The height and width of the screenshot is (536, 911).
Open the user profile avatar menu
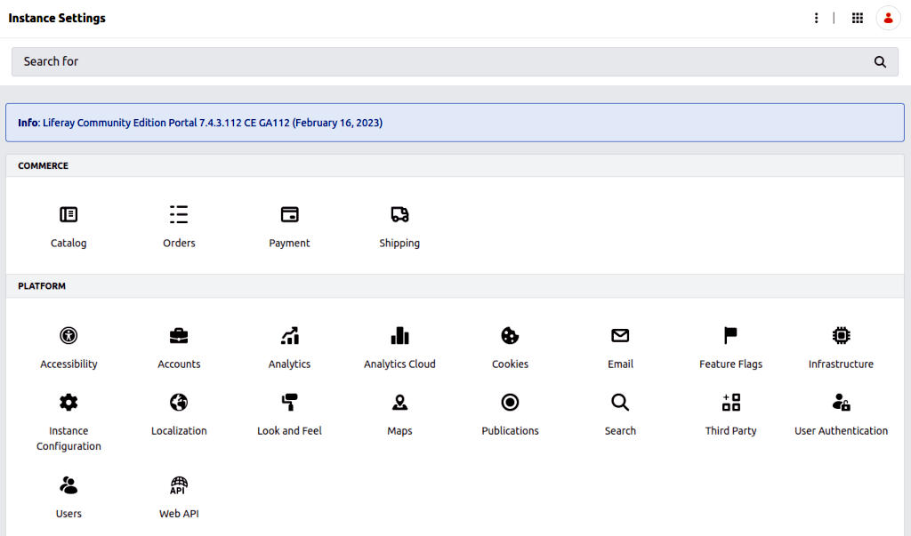pyautogui.click(x=889, y=18)
